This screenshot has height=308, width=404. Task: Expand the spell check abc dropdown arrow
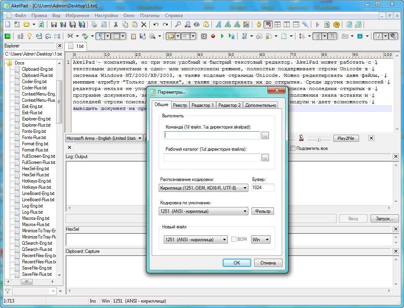click(x=92, y=36)
